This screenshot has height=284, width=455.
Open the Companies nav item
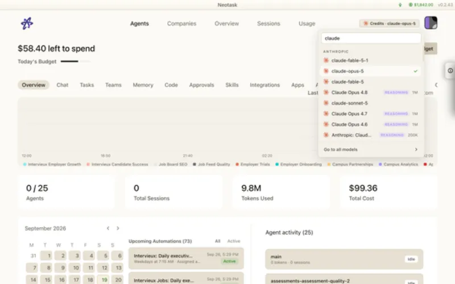pyautogui.click(x=181, y=23)
